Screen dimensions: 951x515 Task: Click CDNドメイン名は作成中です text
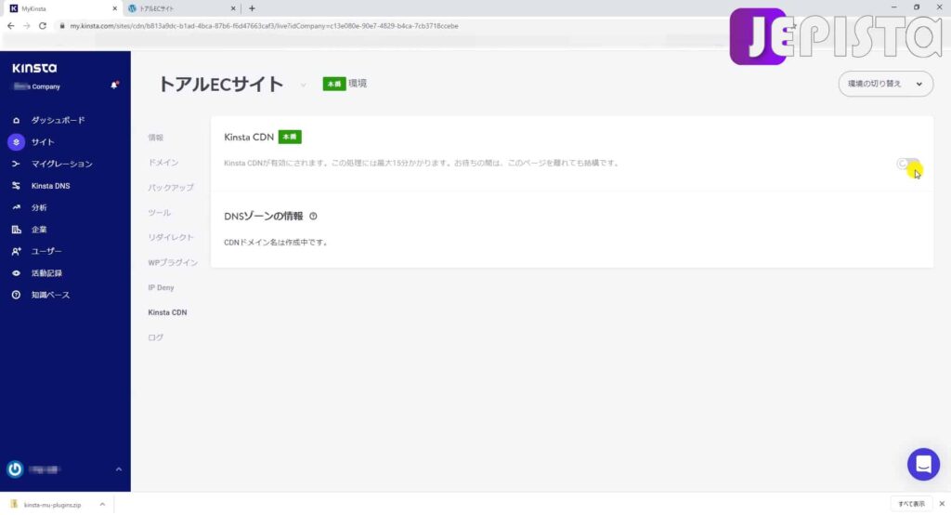point(276,243)
